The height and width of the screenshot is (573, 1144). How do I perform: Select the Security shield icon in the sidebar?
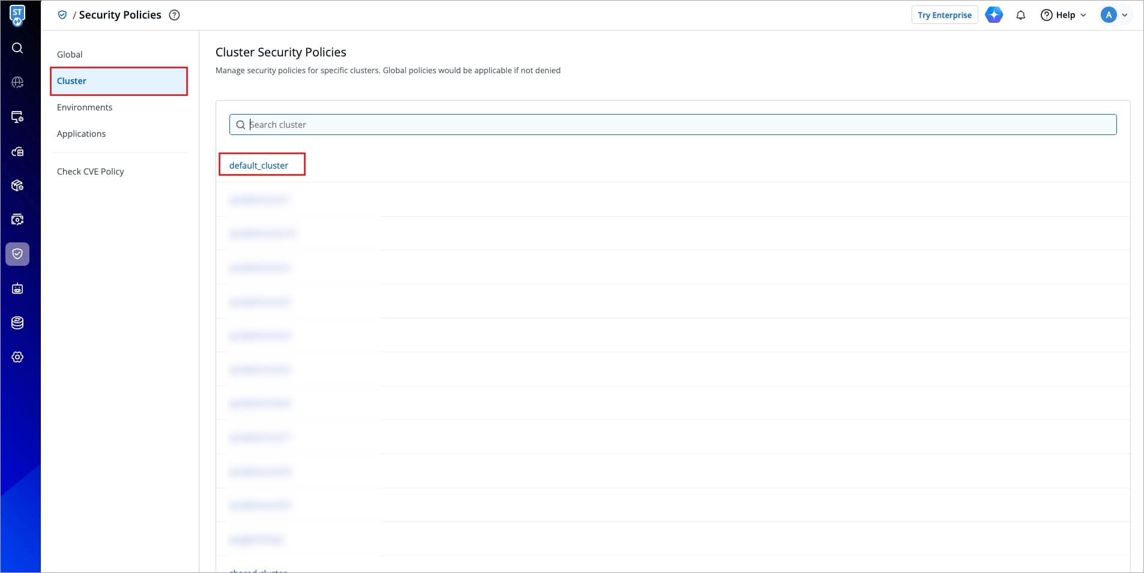click(x=17, y=254)
